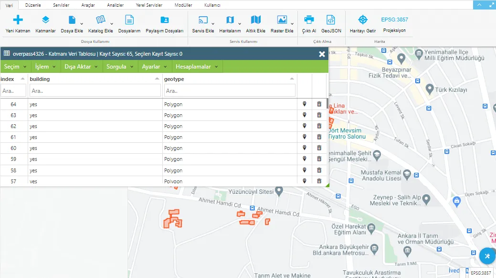
Task: Expand the Seçim dropdown menu
Action: tap(15, 67)
